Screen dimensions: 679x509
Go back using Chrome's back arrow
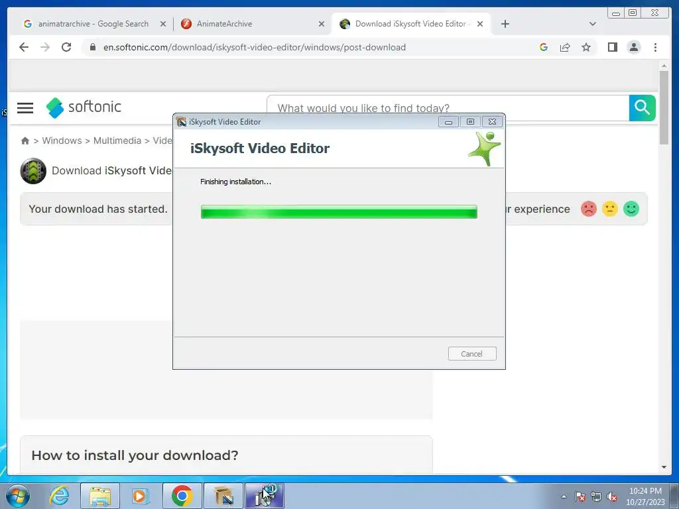point(24,47)
